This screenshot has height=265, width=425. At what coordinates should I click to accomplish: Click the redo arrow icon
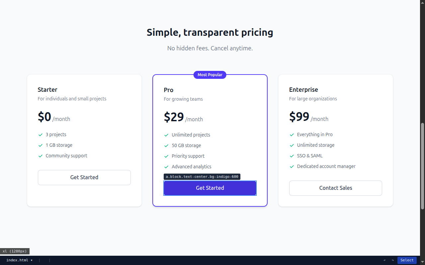click(x=392, y=260)
